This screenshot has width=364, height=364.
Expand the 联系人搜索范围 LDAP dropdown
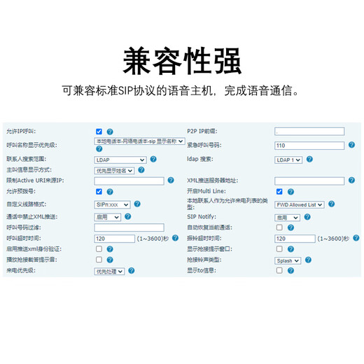pos(120,160)
